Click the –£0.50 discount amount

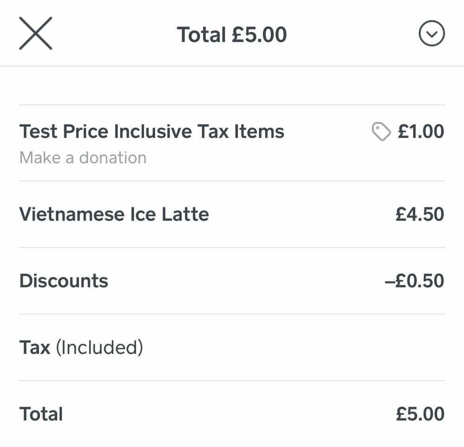414,281
